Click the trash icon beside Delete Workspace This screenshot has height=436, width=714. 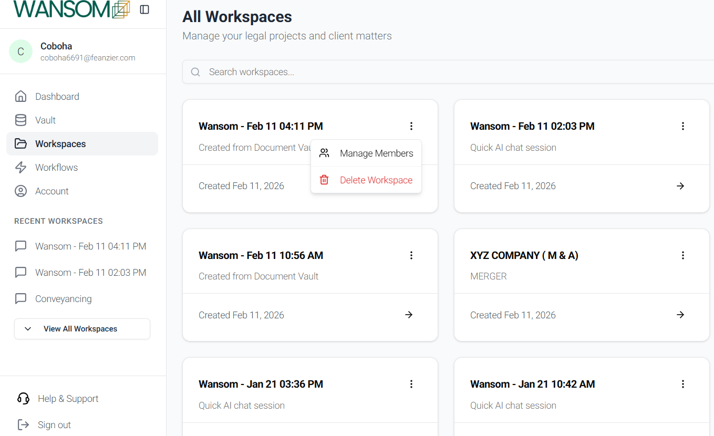(x=324, y=180)
